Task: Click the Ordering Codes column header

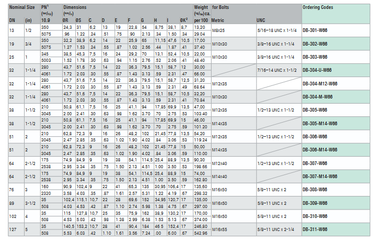Action: tap(318, 8)
